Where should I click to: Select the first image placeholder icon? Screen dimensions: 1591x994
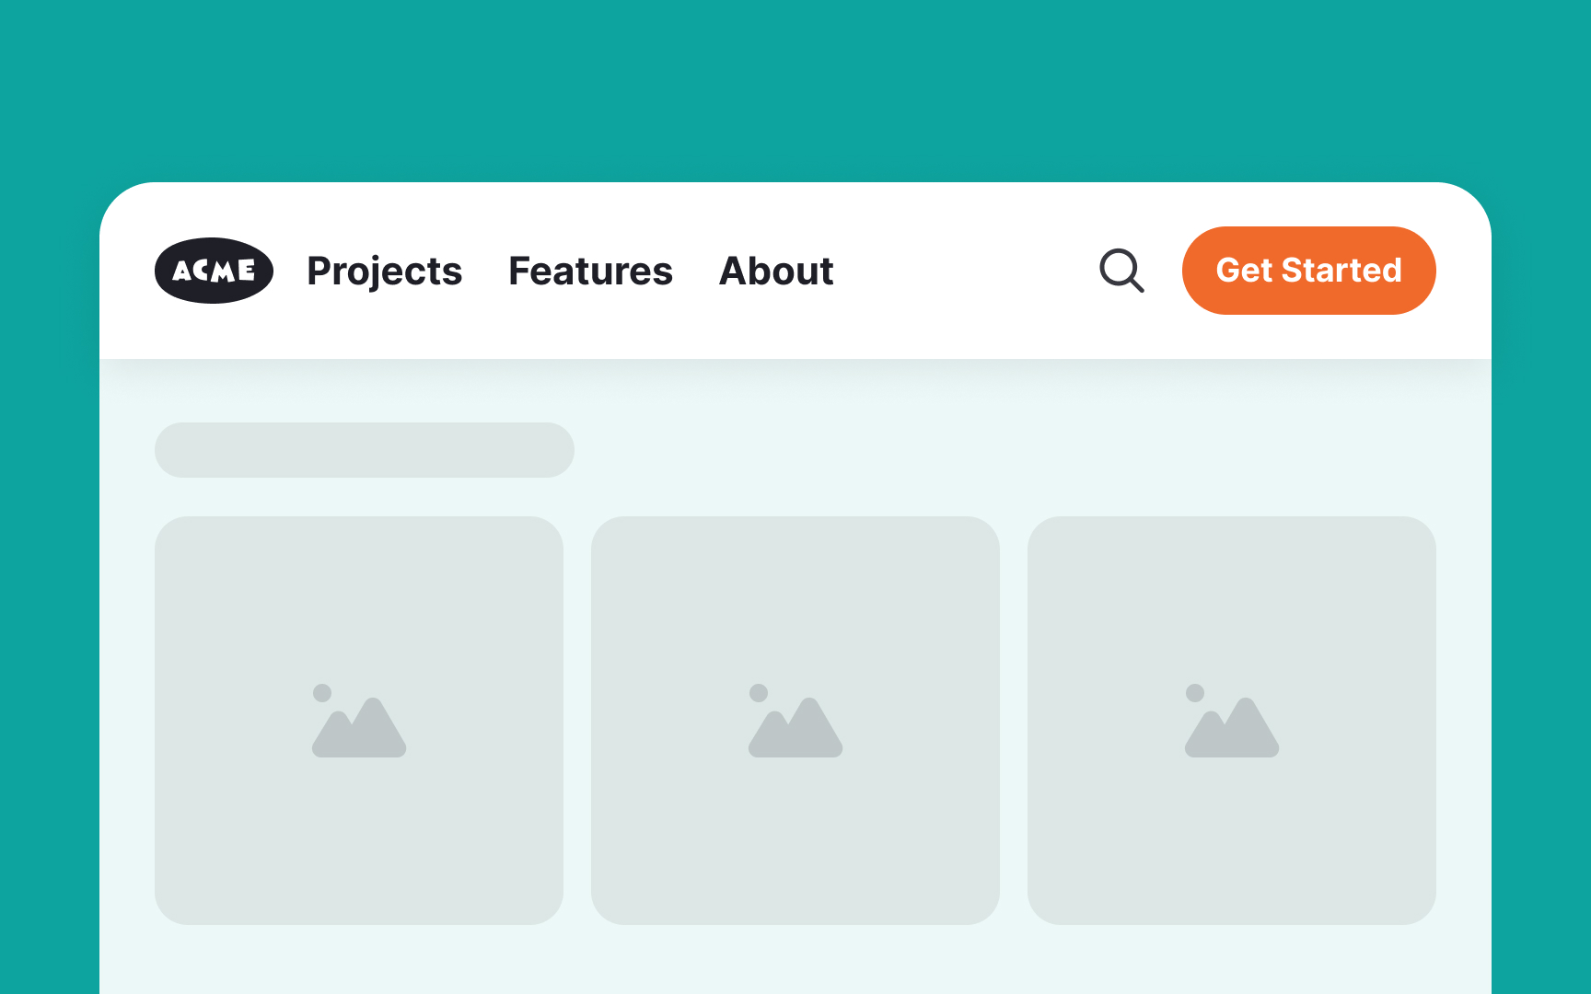coord(358,720)
